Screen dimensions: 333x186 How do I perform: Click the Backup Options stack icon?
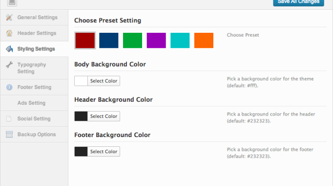[9, 134]
